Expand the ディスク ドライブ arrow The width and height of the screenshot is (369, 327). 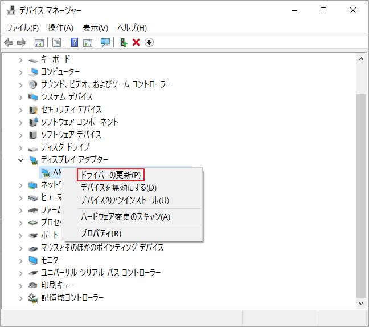[20, 148]
